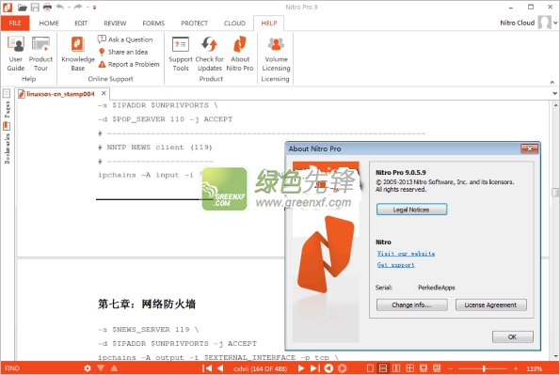Click the 119% zoom level
The image size is (560, 375).
[535, 368]
